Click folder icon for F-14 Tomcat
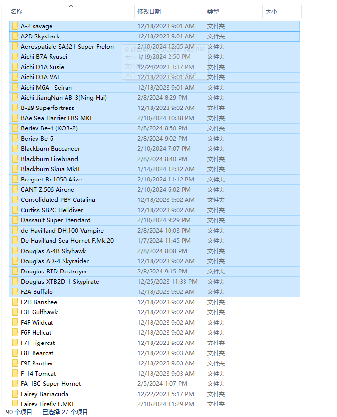337x417 pixels. click(15, 373)
